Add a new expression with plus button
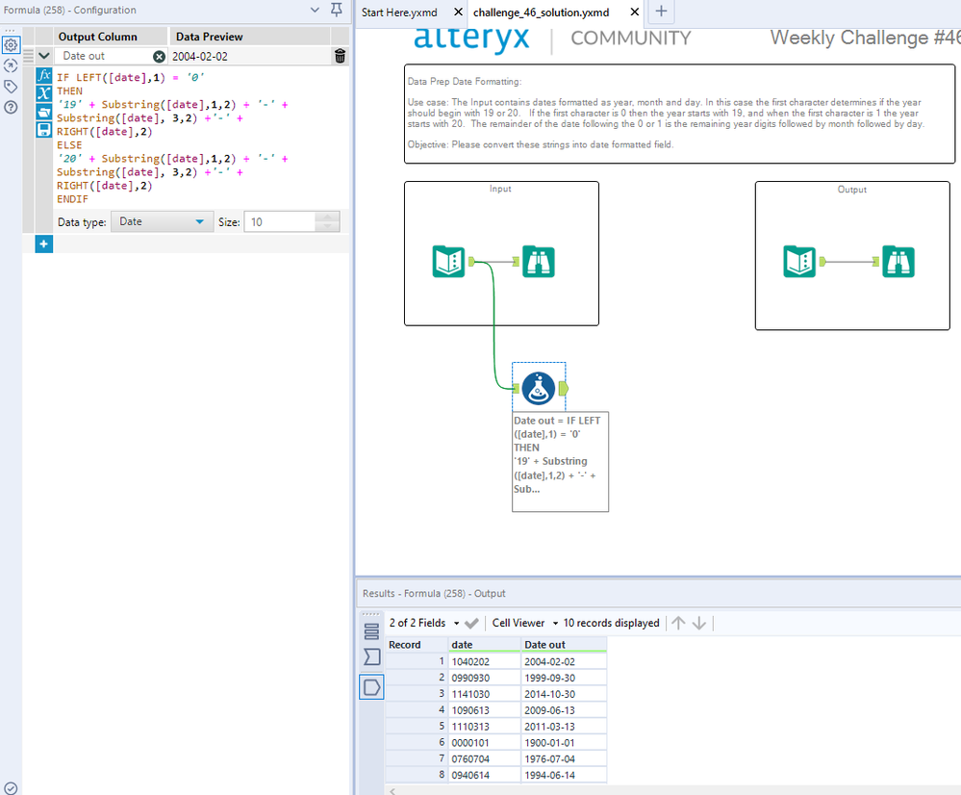961x795 pixels. click(44, 244)
